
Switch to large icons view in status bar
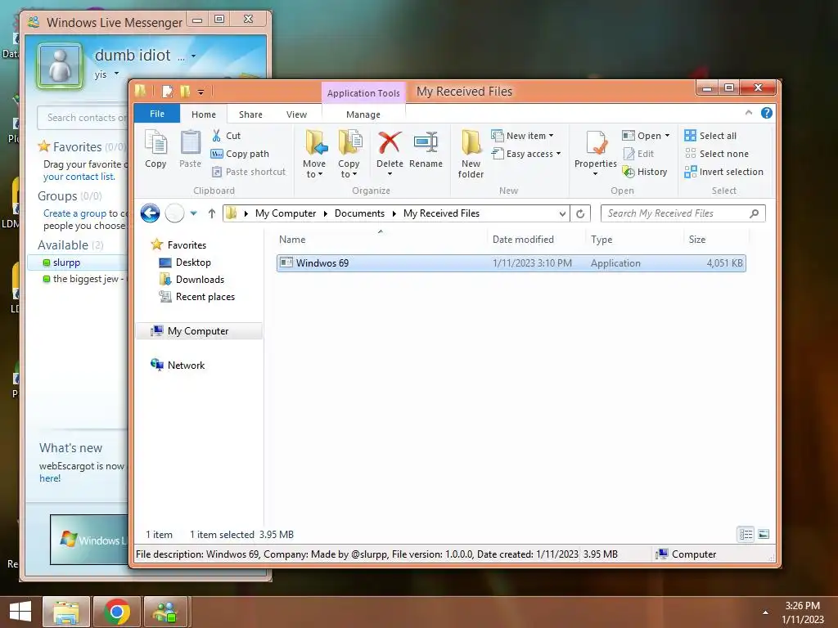764,534
